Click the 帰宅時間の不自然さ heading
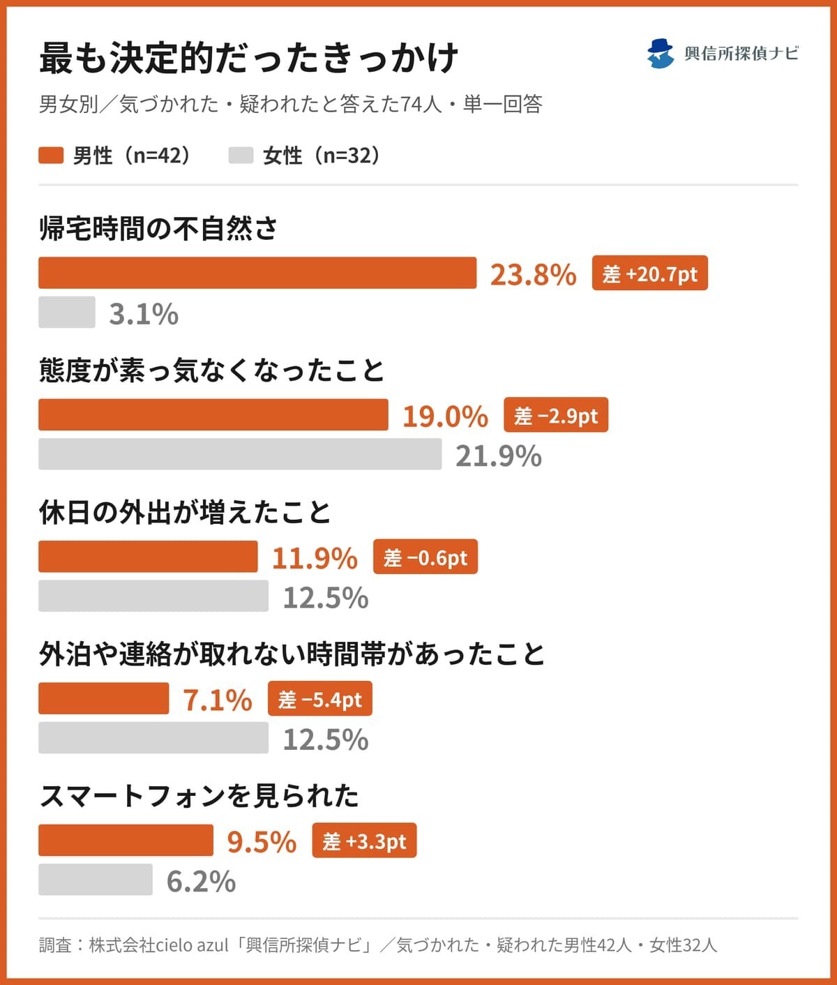 coord(158,228)
